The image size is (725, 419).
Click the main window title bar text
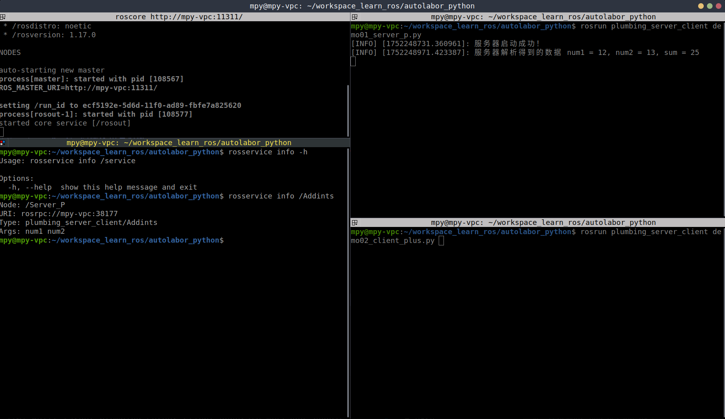pos(362,6)
